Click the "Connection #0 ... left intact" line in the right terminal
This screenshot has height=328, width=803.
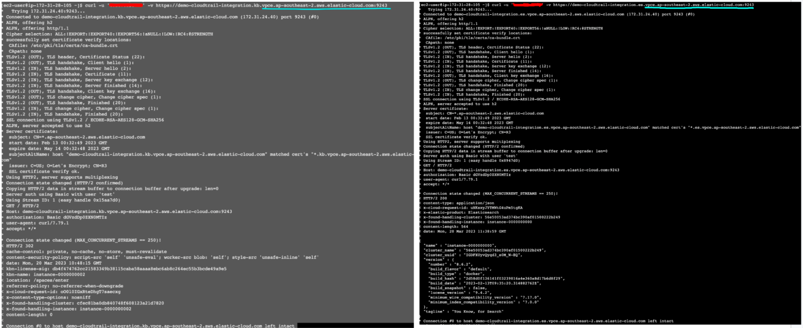coord(548,321)
